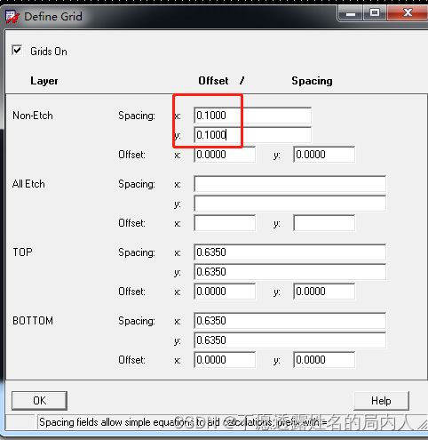Edit the TOP Spacing x value
This screenshot has width=428, height=440.
tap(290, 252)
